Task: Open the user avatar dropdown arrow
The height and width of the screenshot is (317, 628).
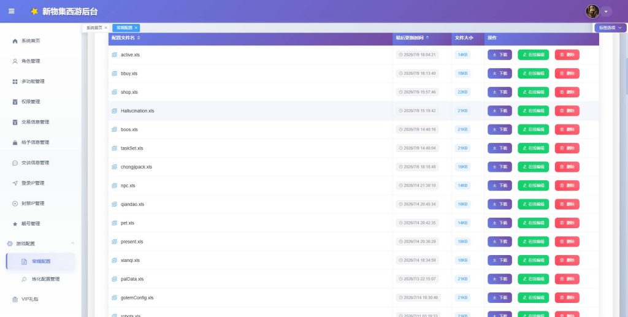Action: tap(606, 12)
